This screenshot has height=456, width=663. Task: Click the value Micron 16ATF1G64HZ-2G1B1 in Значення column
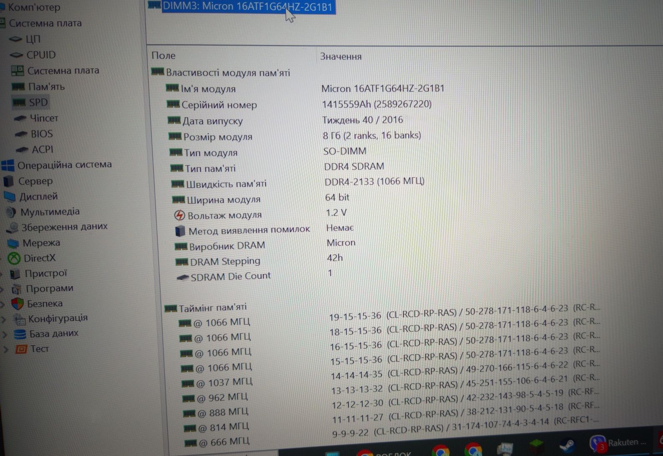tap(383, 89)
